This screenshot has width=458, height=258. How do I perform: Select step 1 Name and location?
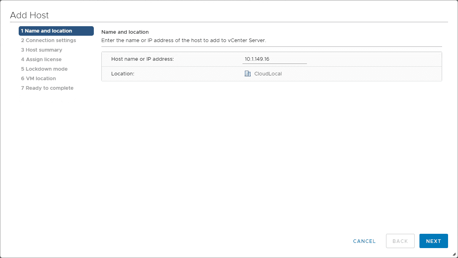56,31
